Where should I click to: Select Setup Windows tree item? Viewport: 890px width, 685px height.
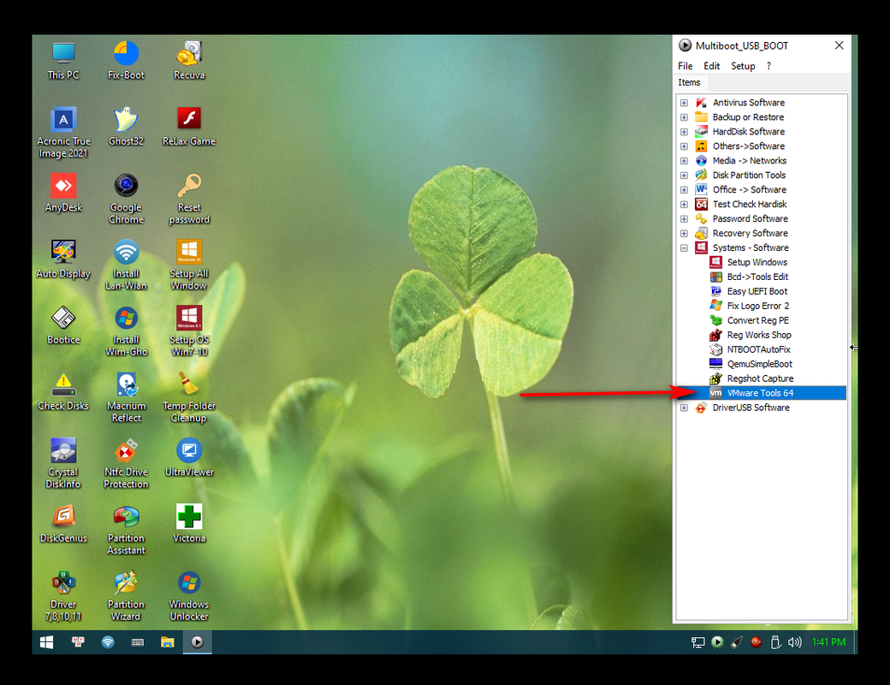757,262
